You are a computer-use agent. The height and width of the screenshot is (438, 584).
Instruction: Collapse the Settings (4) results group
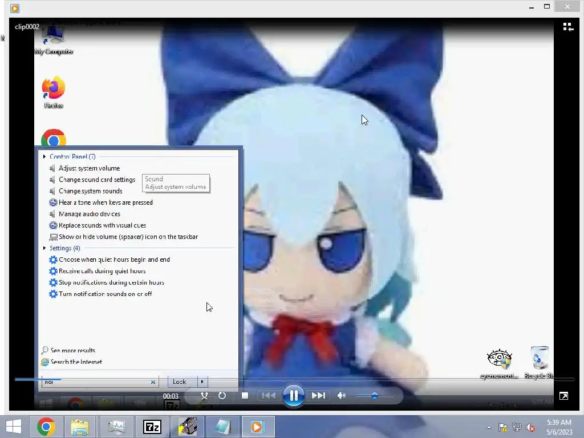pos(44,248)
